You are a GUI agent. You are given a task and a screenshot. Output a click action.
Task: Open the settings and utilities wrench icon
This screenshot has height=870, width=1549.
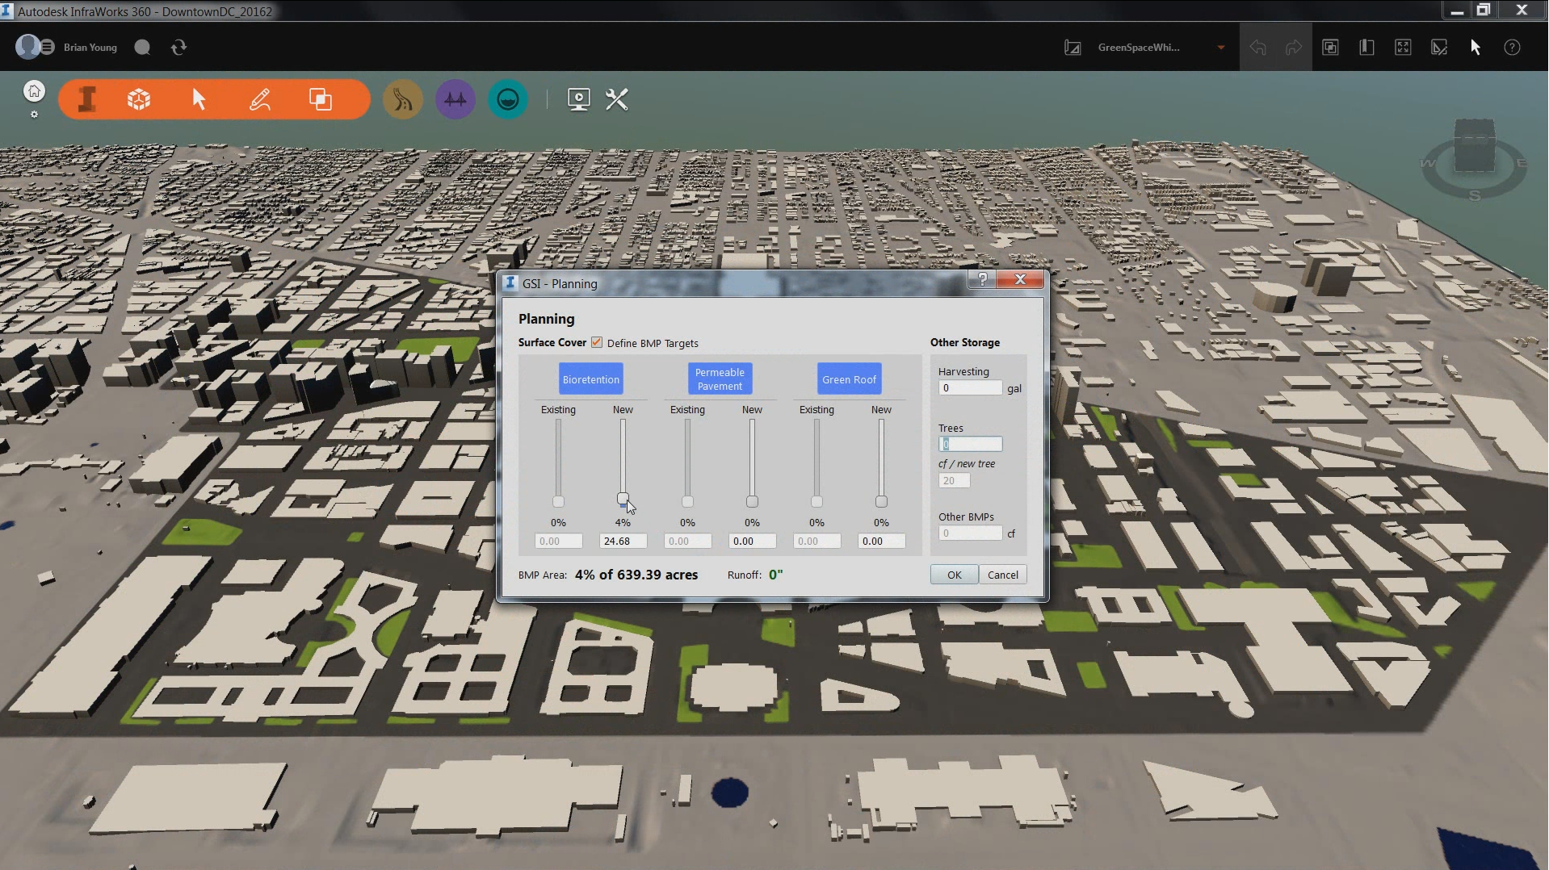[x=617, y=100]
